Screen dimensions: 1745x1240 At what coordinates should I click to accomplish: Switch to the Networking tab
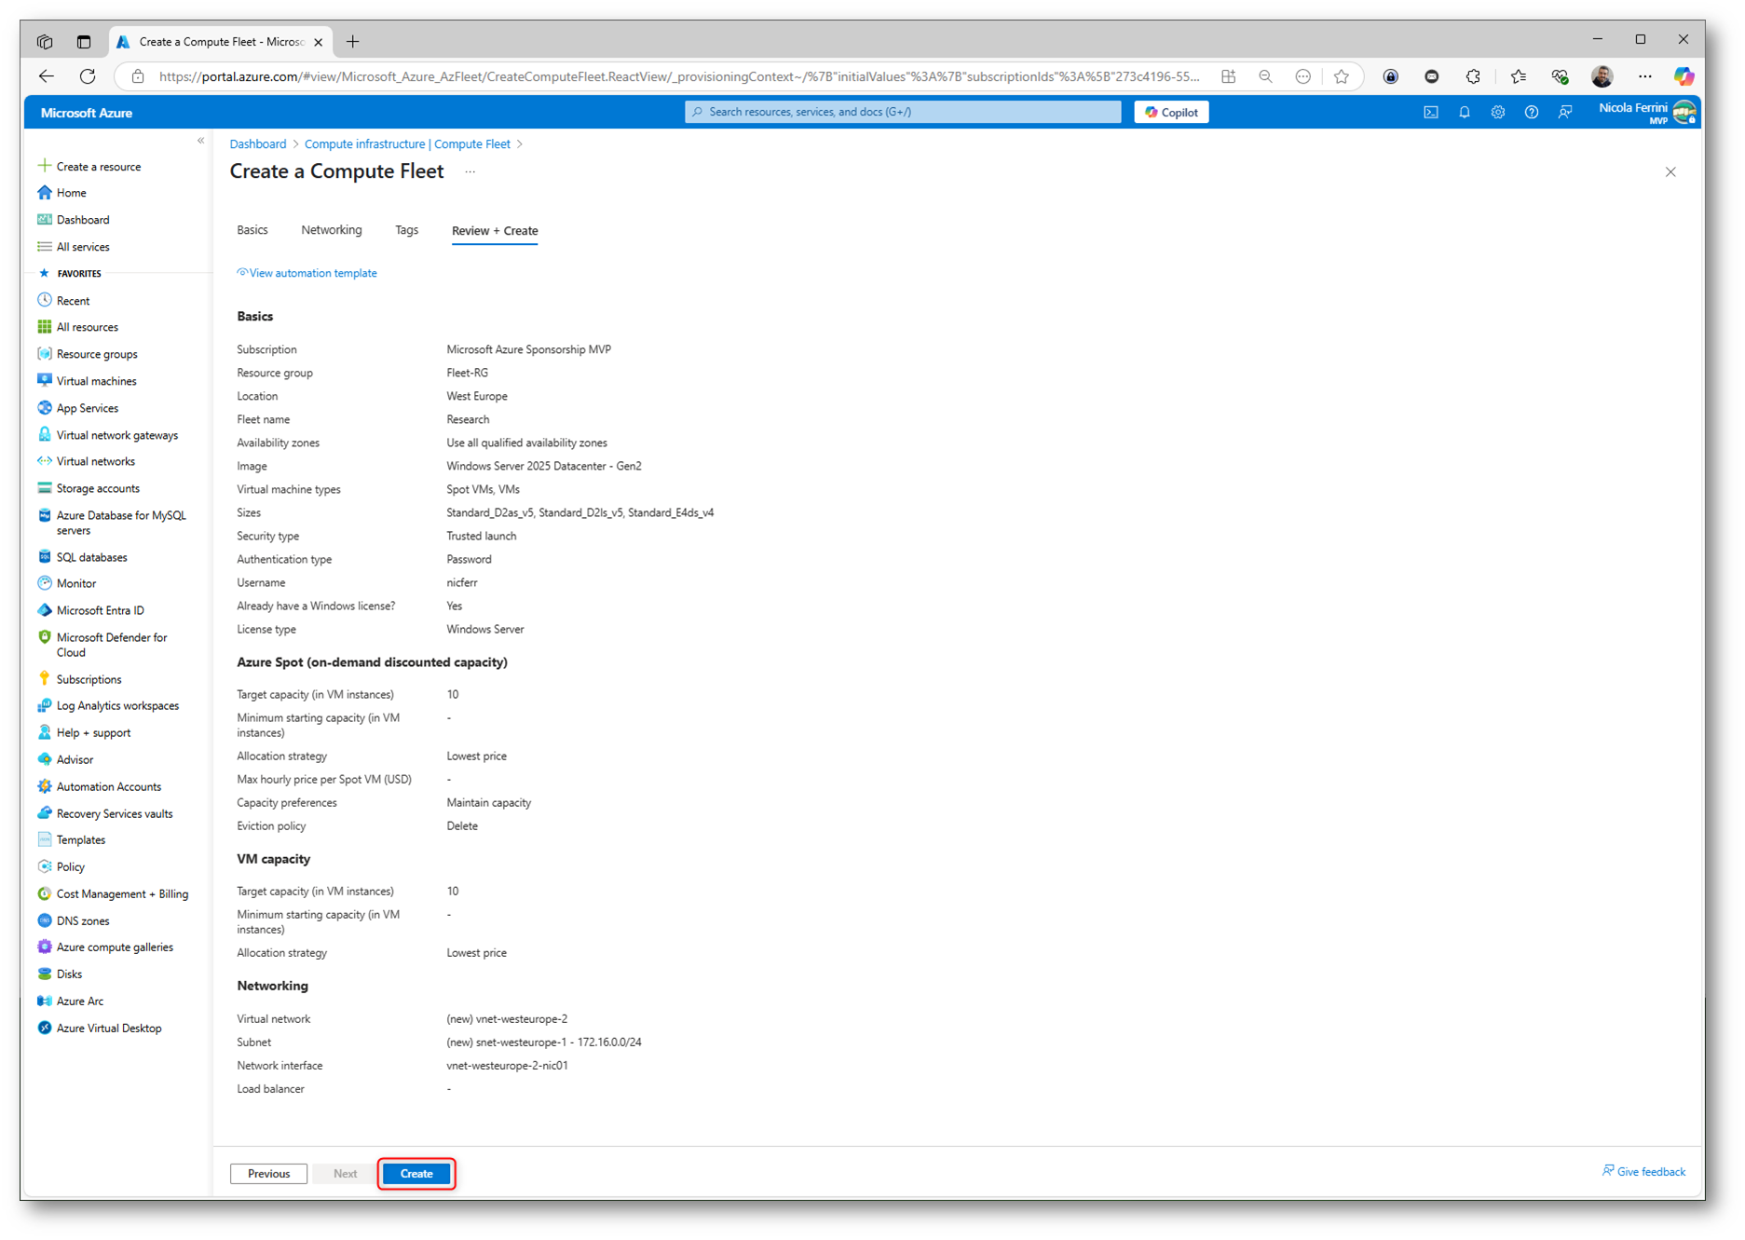(331, 230)
